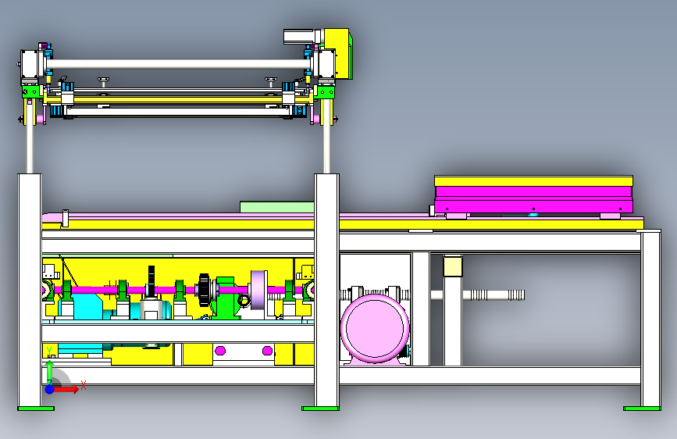Image resolution: width=677 pixels, height=439 pixels.
Task: Select the right magenta circle on the lower plate
Action: (x=267, y=351)
